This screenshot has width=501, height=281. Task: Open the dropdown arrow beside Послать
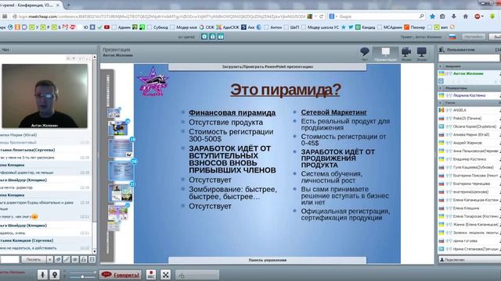point(49,260)
